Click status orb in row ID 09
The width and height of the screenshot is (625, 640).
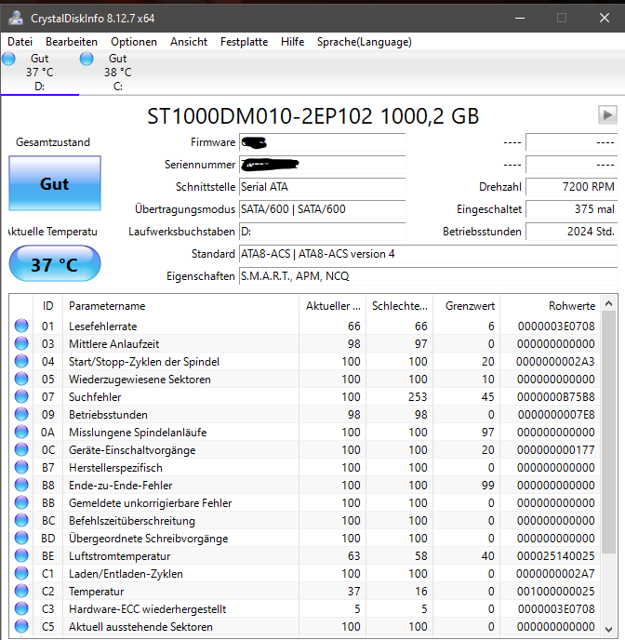(21, 414)
